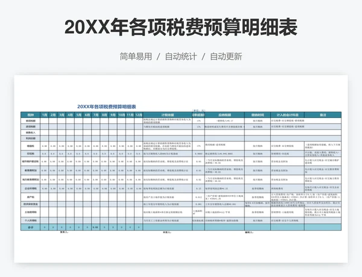Click the 销项税额 row label
Screen dimensions: 362x277
(31, 121)
